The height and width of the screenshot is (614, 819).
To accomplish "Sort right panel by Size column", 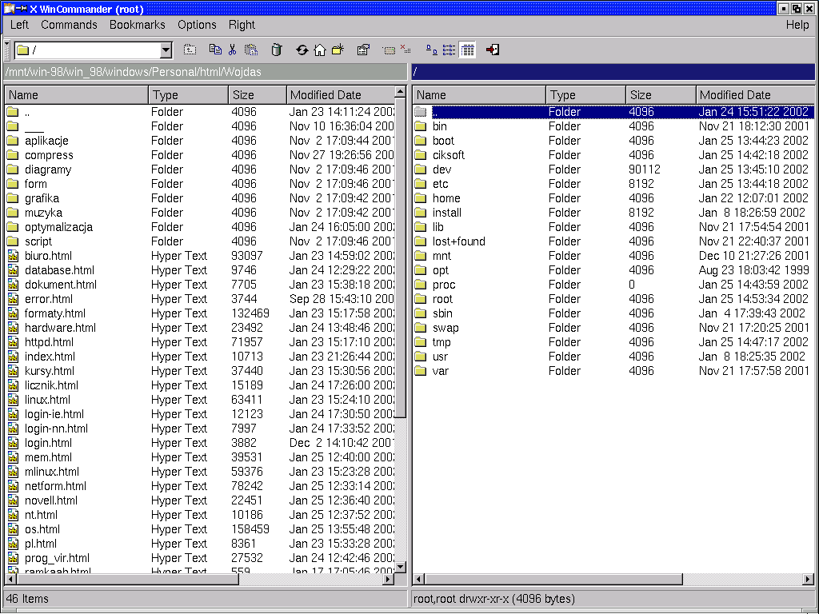I will (x=661, y=95).
